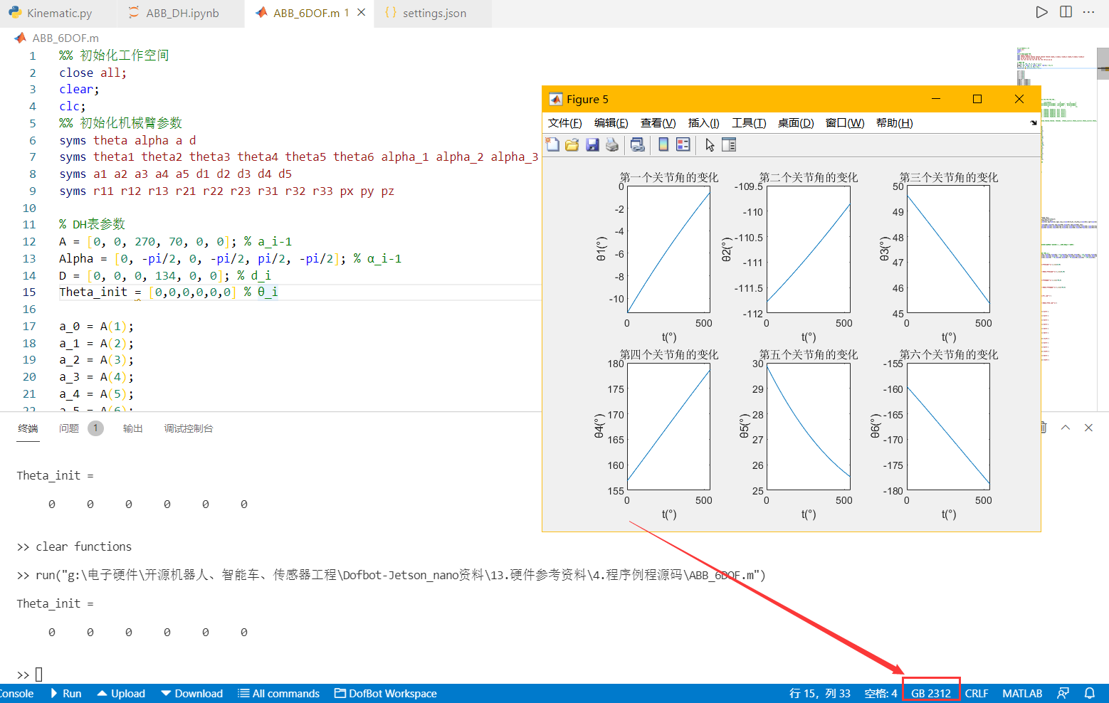The image size is (1109, 703).
Task: Toggle the figure property editor panel
Action: (x=728, y=144)
